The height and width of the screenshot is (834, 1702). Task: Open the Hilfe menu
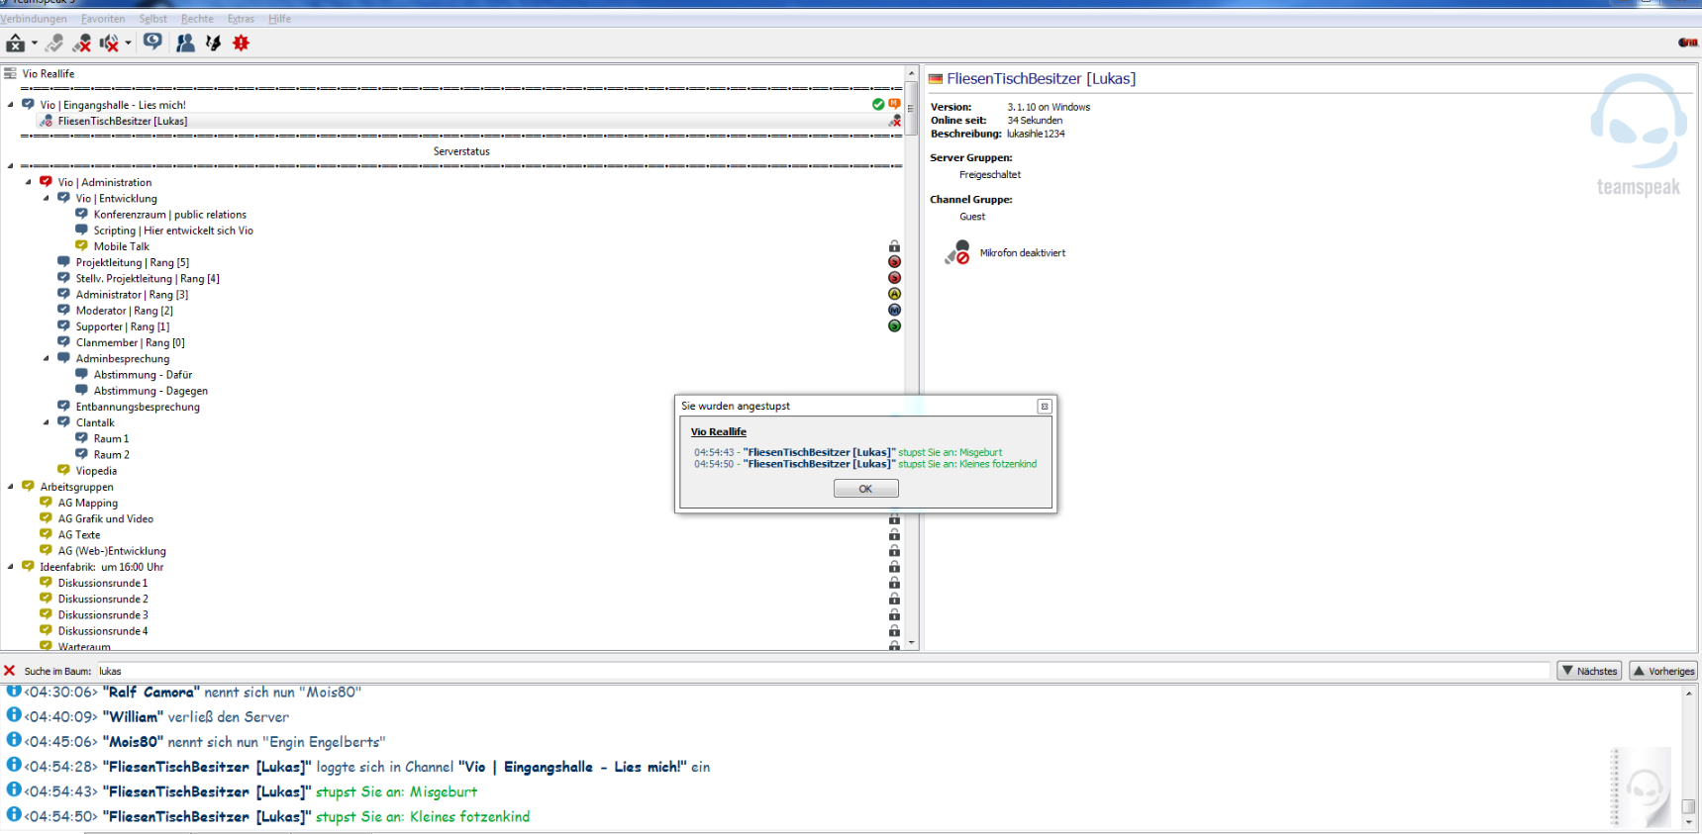(x=279, y=19)
